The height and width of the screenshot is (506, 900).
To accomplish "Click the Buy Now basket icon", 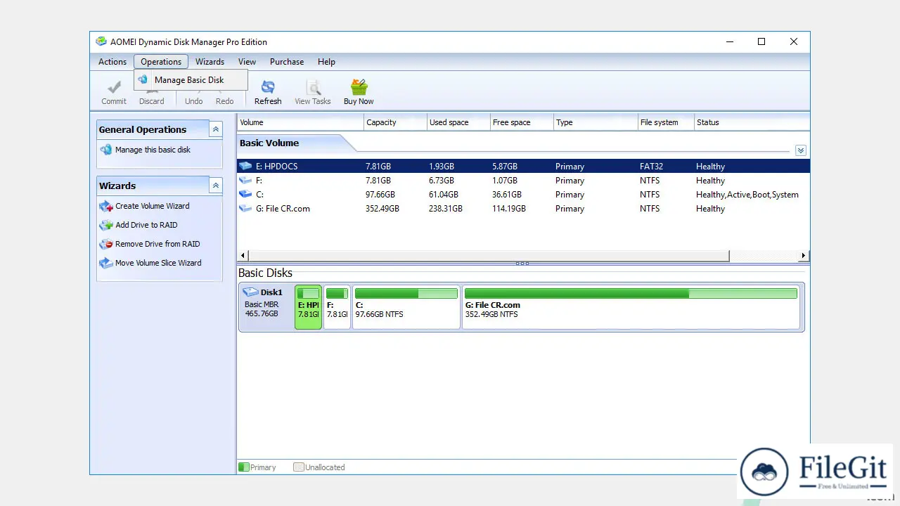I will (359, 87).
